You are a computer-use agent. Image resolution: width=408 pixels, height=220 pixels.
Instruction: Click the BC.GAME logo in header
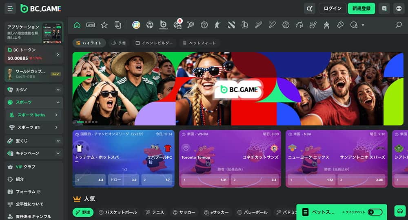click(40, 9)
